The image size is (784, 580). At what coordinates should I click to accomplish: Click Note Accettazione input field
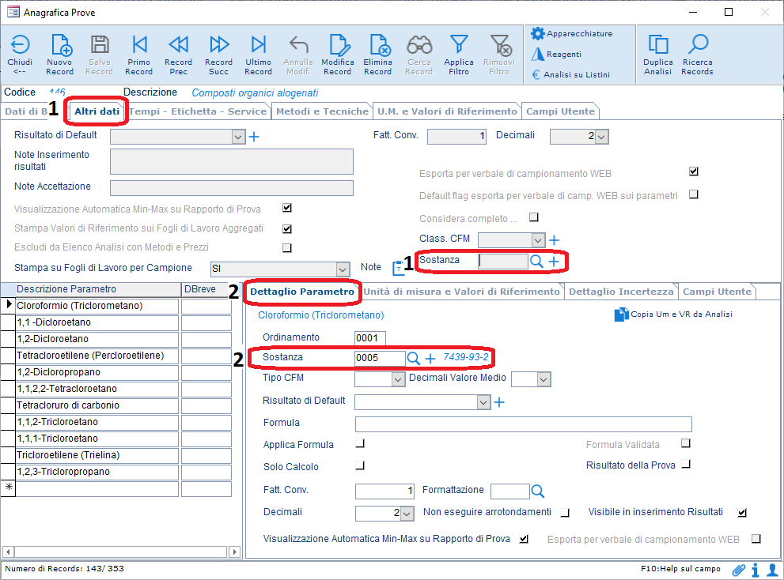(x=232, y=188)
